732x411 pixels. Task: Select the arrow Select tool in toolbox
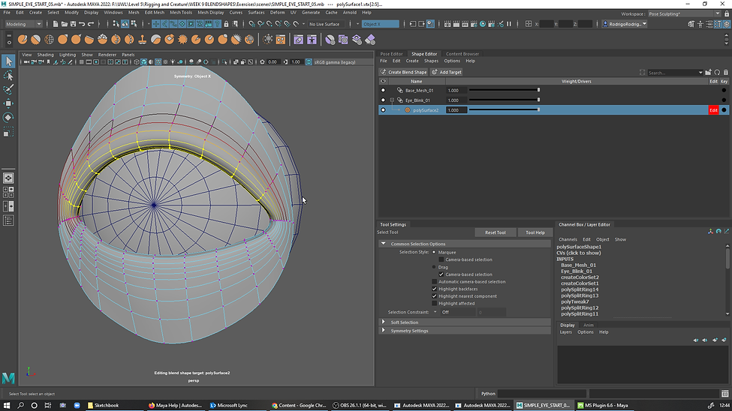point(8,61)
